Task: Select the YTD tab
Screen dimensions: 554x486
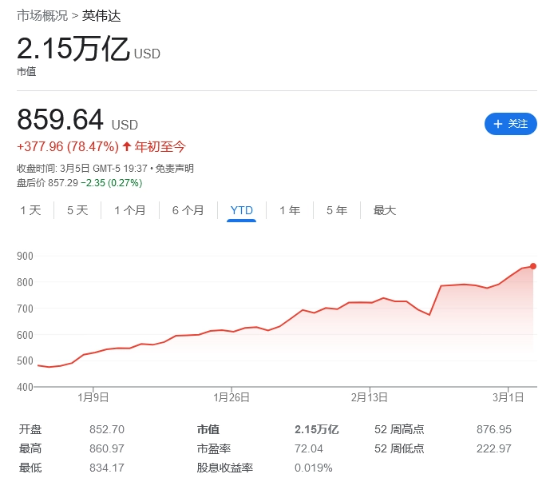Action: coord(241,210)
